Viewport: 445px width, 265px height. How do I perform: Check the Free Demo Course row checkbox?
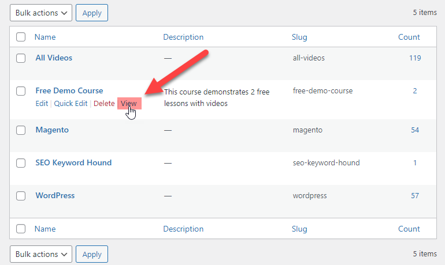pyautogui.click(x=21, y=91)
